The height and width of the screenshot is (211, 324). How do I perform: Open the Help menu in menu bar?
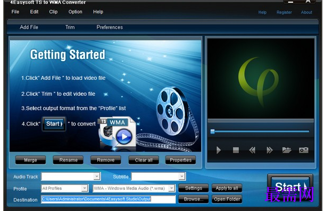[x=98, y=12]
